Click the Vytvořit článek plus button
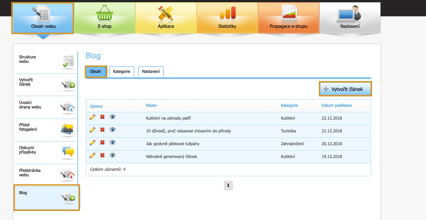The image size is (426, 220). point(345,89)
